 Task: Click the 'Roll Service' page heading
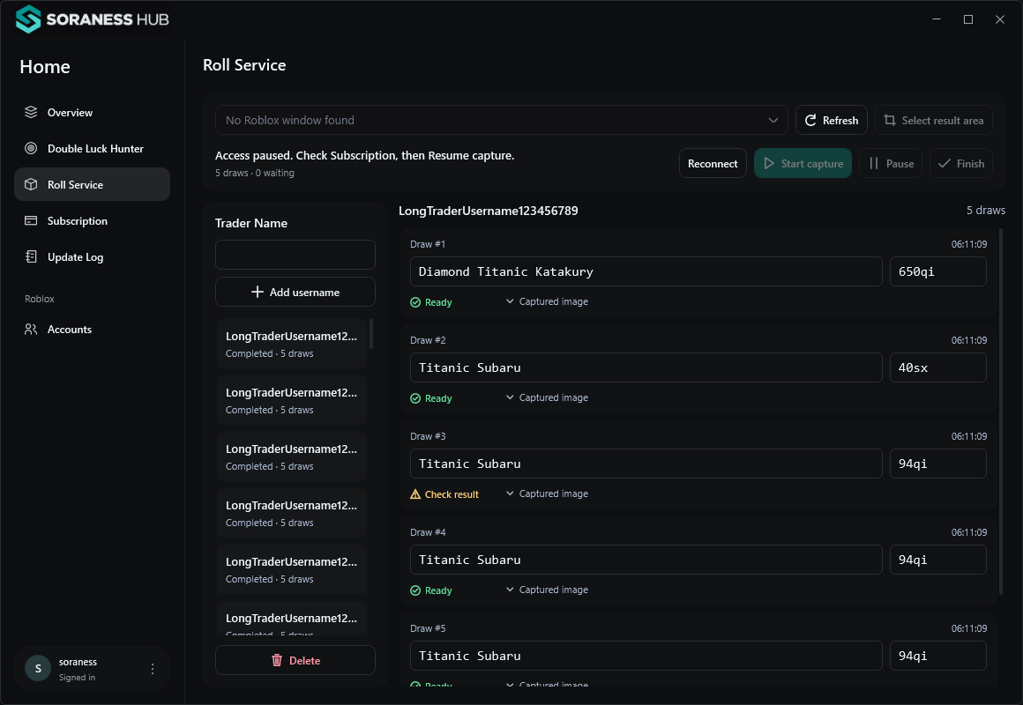(244, 65)
